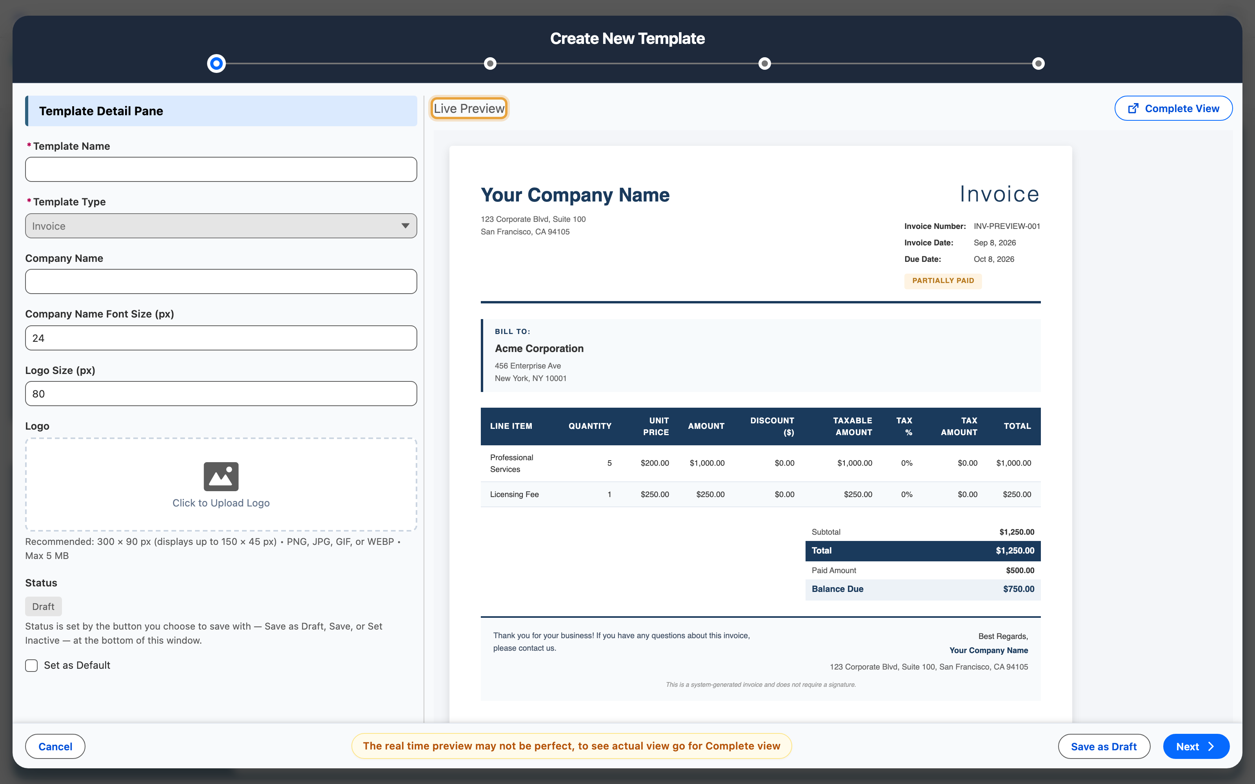1255x784 pixels.
Task: Click Save as Draft
Action: [1104, 746]
